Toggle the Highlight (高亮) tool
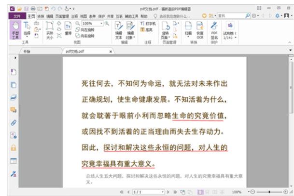294x196 pixels. coord(149,29)
